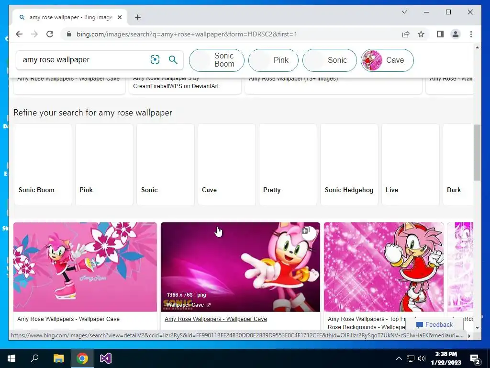The image size is (490, 368).
Task: Click Amy Rose Wallpaper (73+ images) caption
Action: coord(293,79)
